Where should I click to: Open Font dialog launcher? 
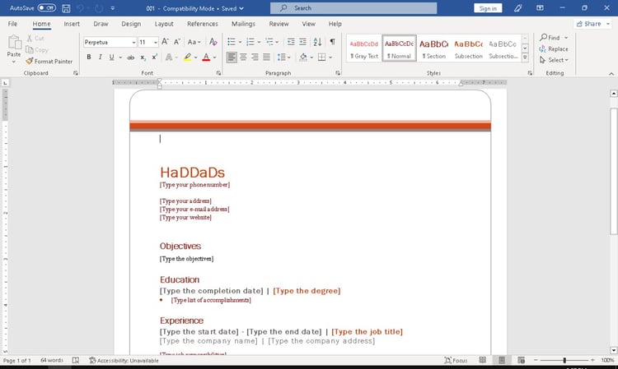coord(218,73)
